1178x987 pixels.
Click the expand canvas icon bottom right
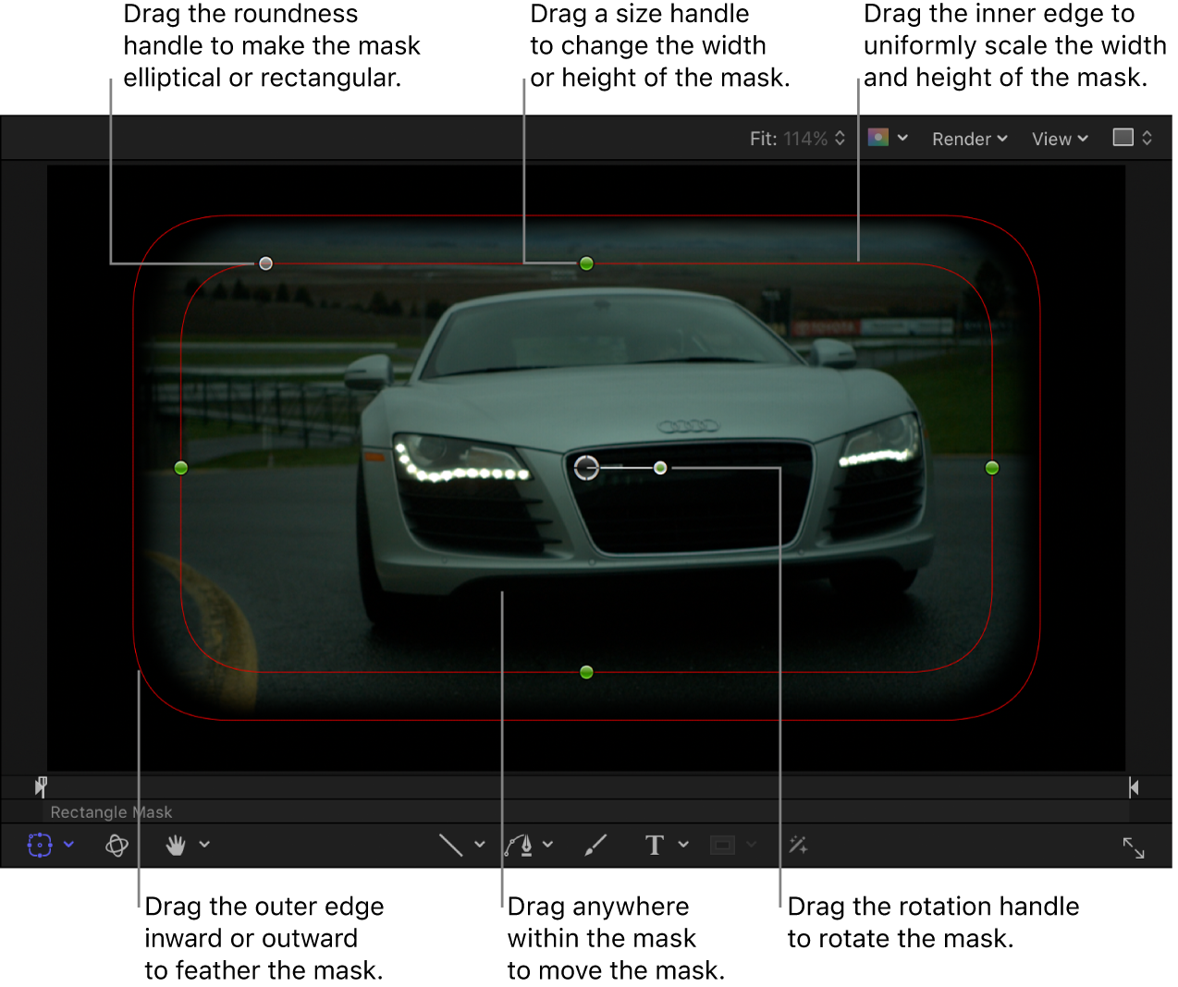click(1134, 846)
